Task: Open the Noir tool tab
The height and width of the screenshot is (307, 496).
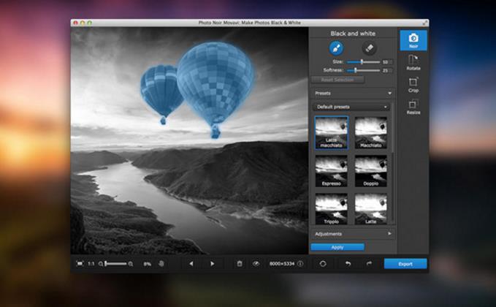Action: (413, 40)
